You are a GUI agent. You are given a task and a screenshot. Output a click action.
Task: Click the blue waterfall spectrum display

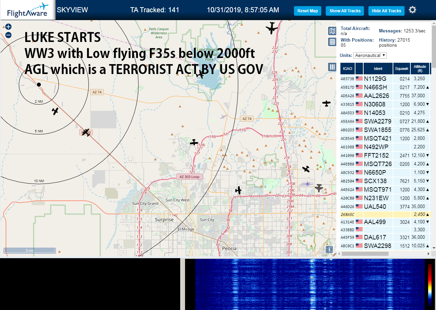[x=310, y=284]
